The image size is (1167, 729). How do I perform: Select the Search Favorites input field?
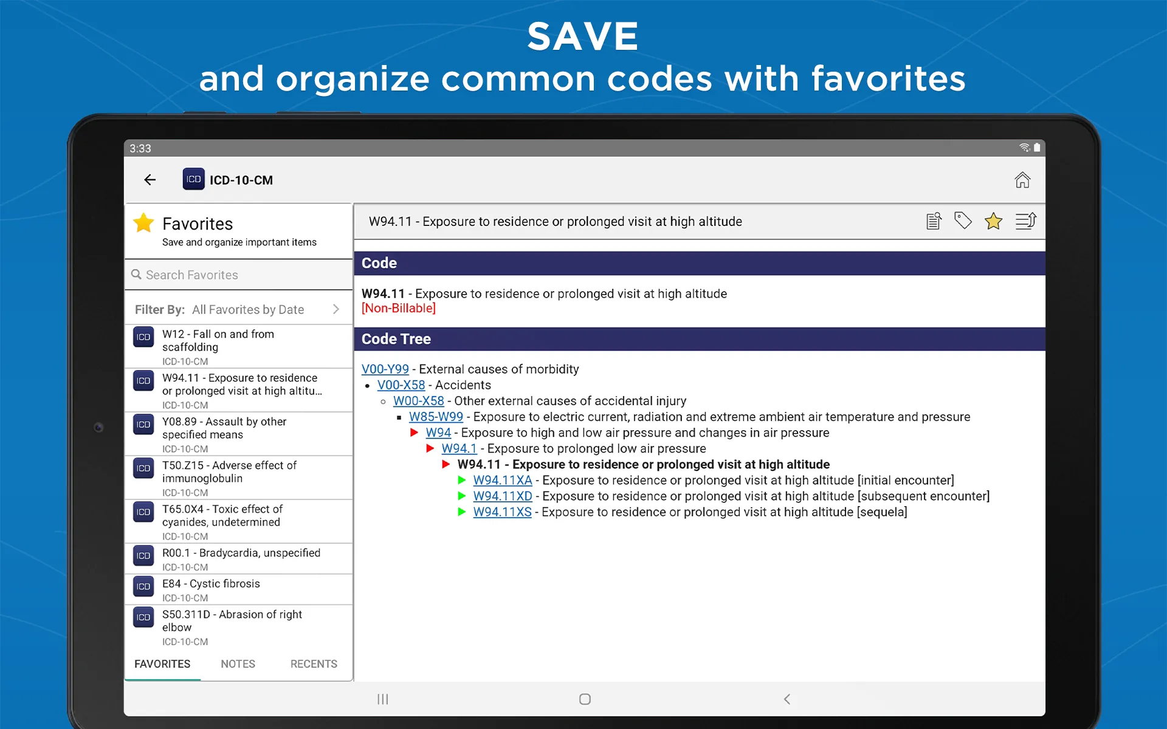238,275
